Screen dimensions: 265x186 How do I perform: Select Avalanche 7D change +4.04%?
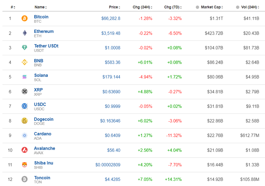(174, 150)
